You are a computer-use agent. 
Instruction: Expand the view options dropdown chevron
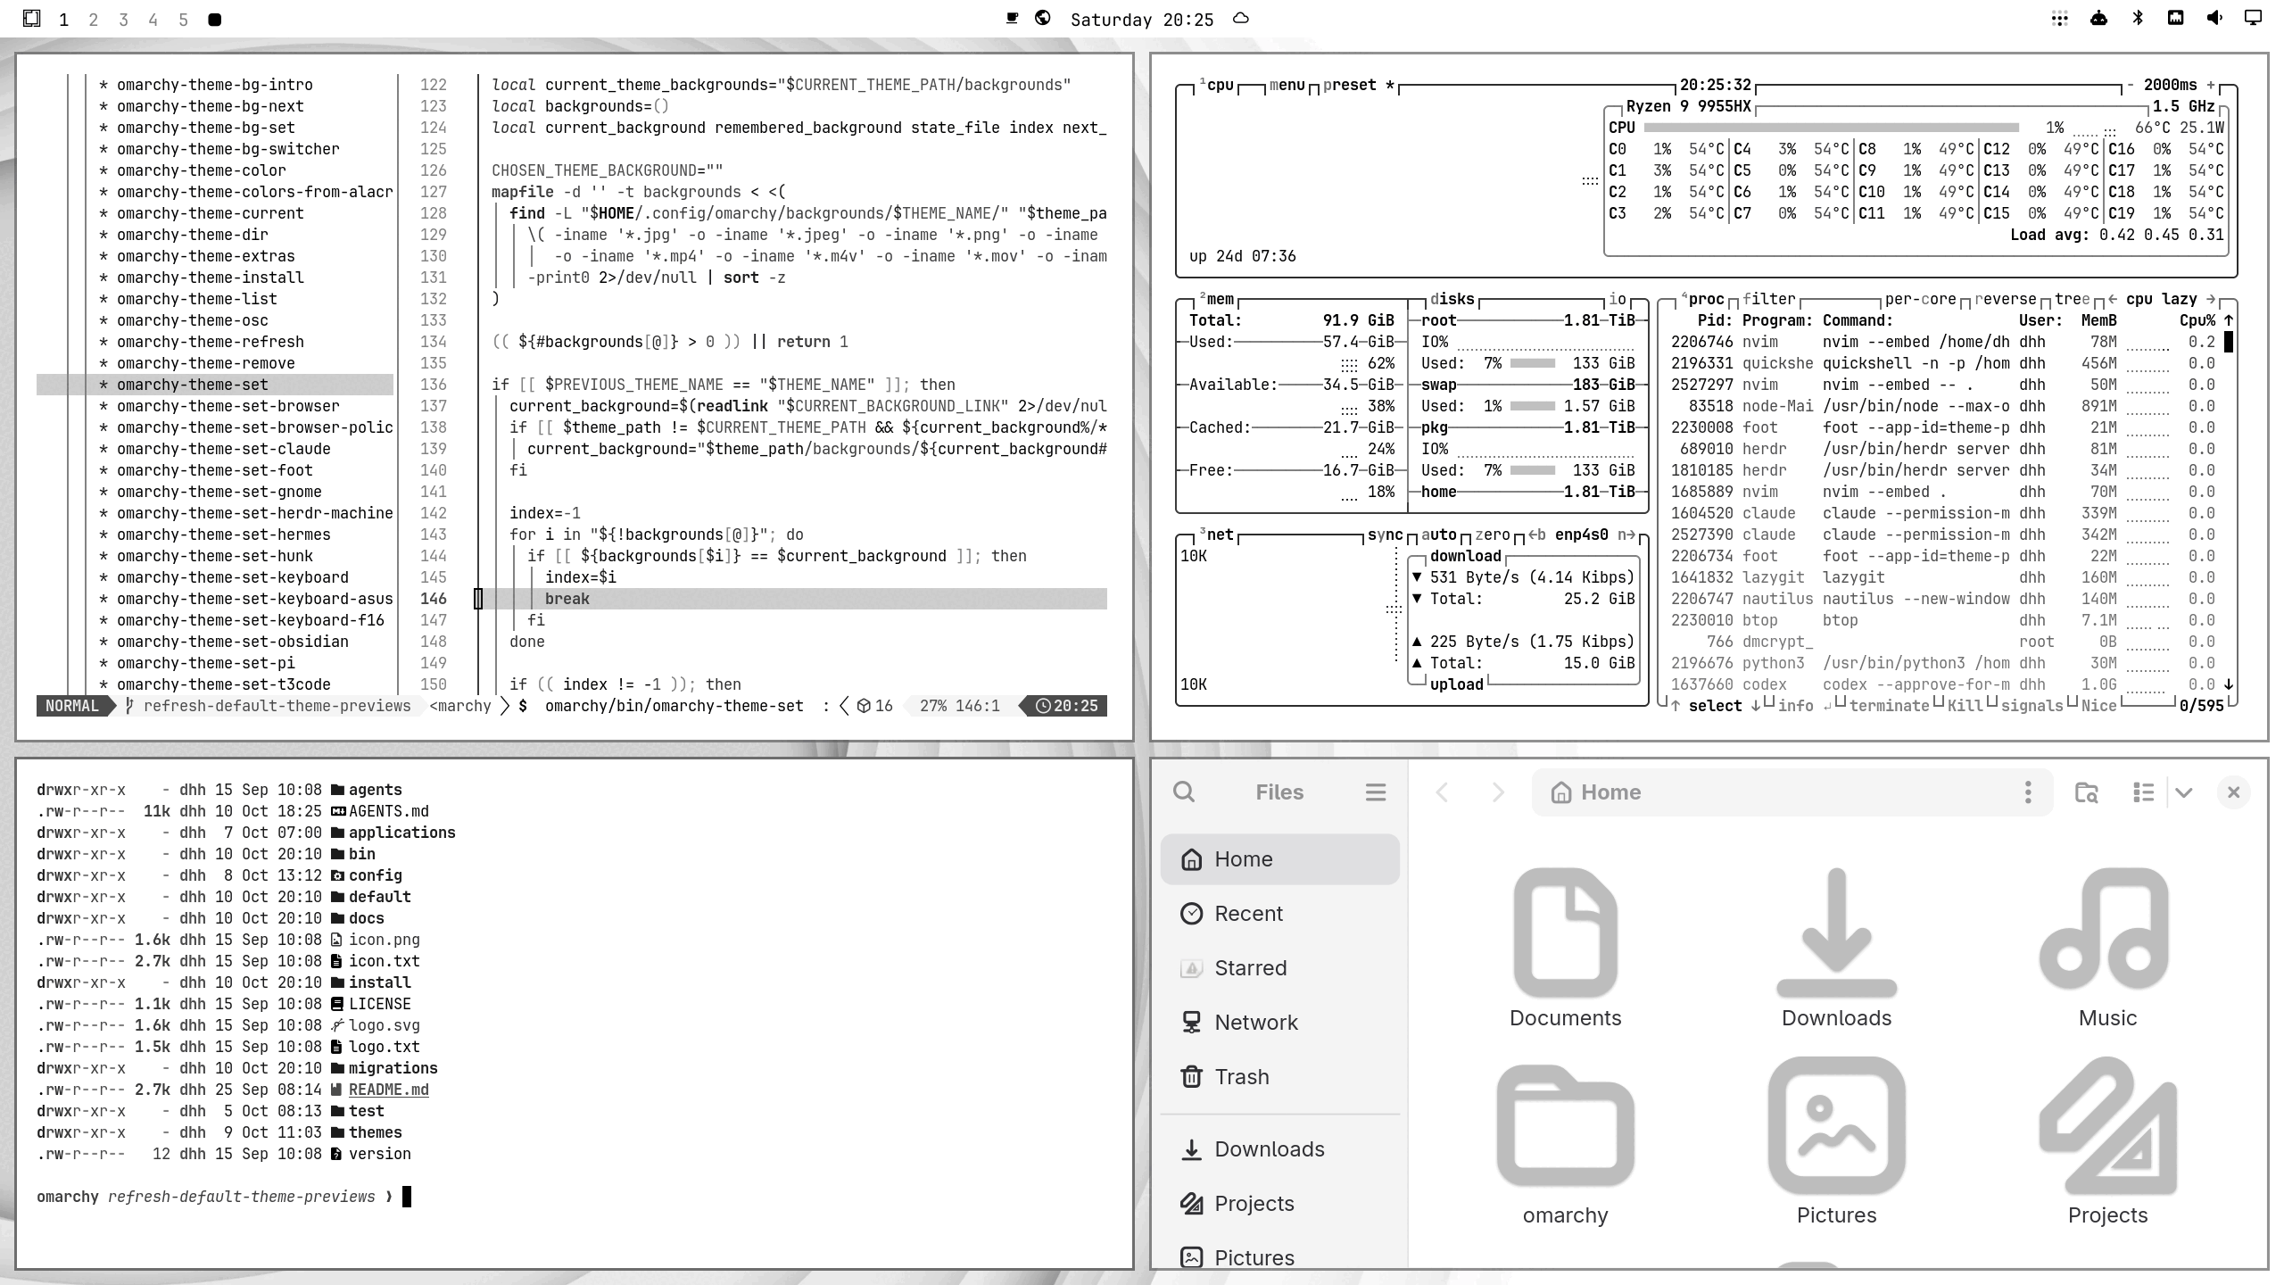2183,792
